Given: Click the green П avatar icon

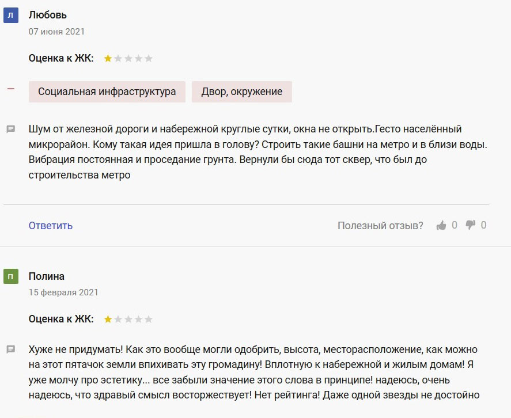Looking at the screenshot, I should point(10,276).
